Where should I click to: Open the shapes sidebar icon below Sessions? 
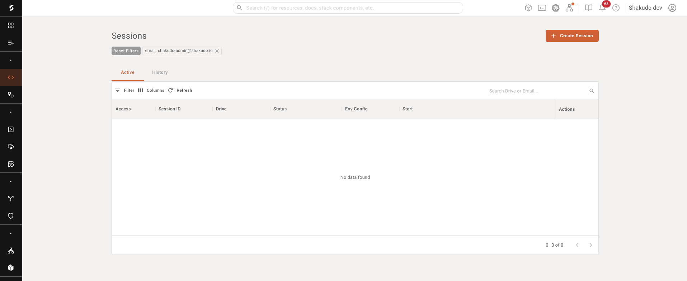(11, 95)
